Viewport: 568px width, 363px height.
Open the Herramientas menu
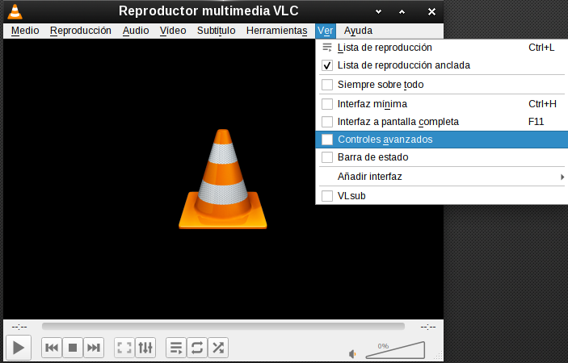277,31
